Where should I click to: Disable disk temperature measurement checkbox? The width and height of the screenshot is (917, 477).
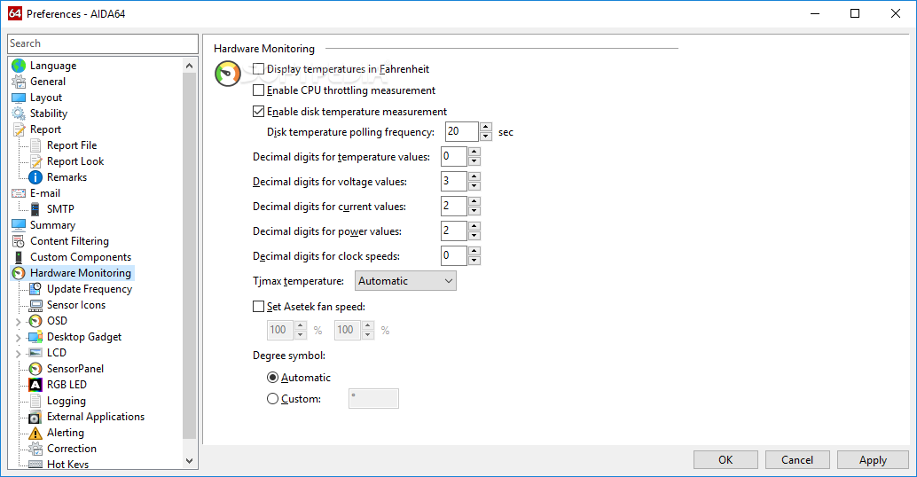point(258,111)
